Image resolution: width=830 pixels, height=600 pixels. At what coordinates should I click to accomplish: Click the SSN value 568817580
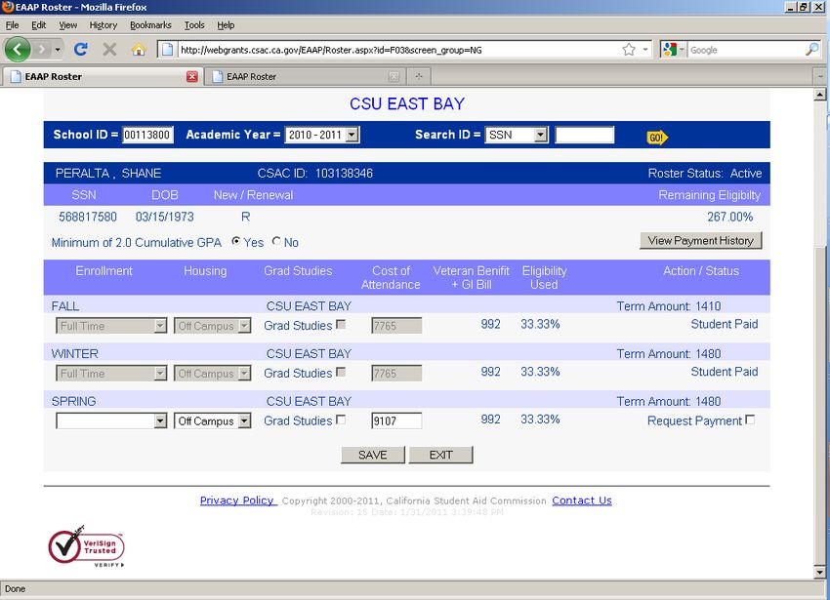pyautogui.click(x=88, y=217)
